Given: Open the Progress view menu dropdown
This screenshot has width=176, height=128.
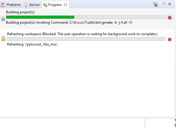Looking at the screenshot, I should point(164,4).
